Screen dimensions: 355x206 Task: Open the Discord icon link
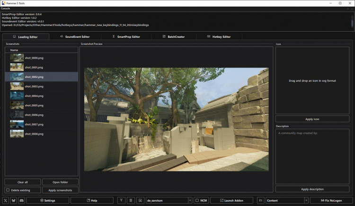click(x=21, y=200)
